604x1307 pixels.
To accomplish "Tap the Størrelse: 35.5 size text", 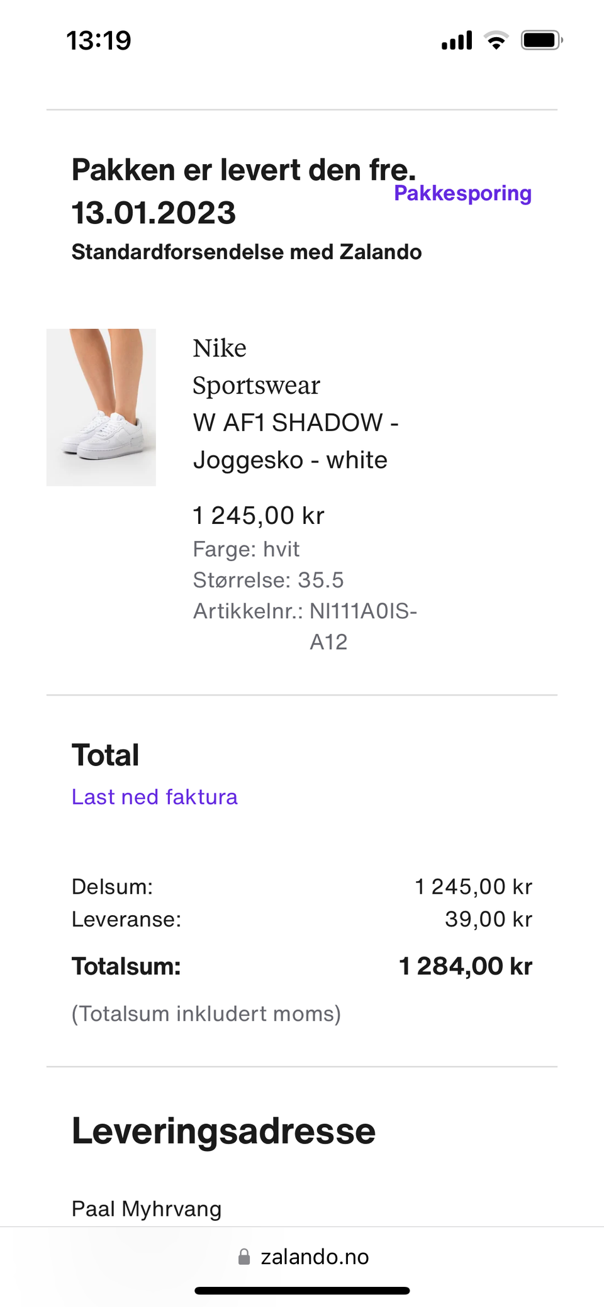I will pos(268,580).
